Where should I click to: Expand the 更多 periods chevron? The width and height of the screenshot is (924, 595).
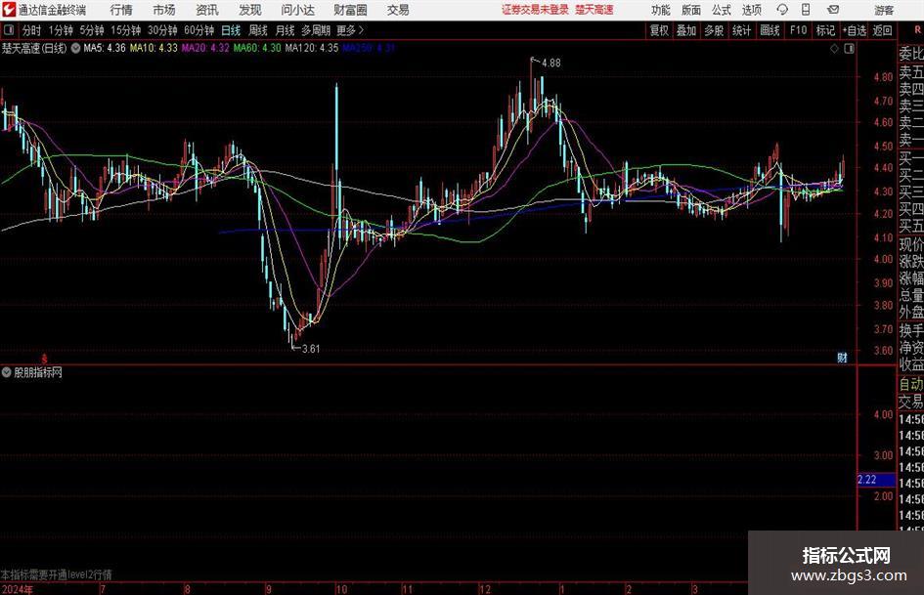[350, 30]
